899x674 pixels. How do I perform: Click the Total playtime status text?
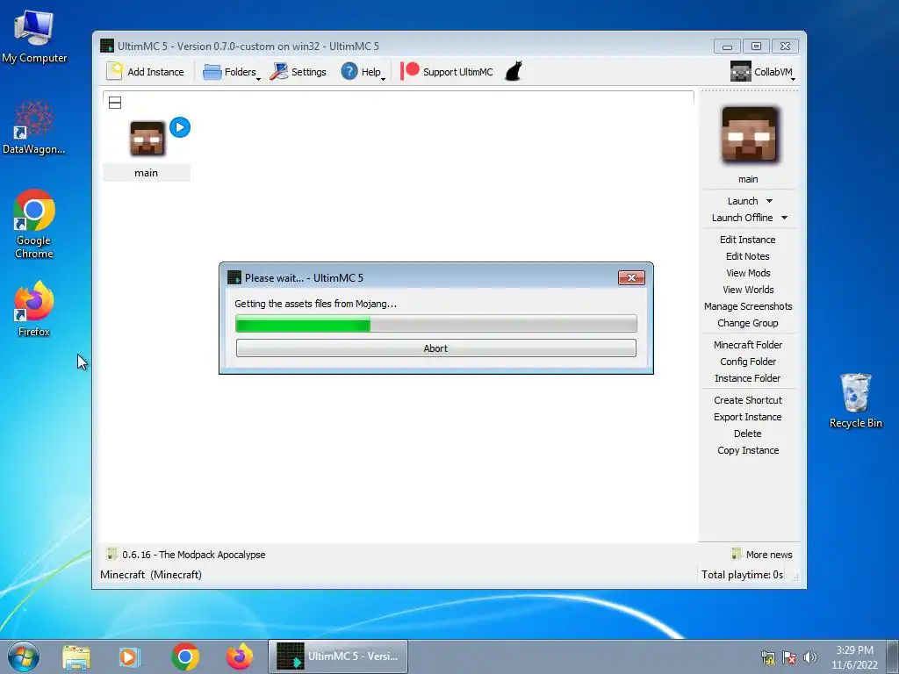point(742,574)
